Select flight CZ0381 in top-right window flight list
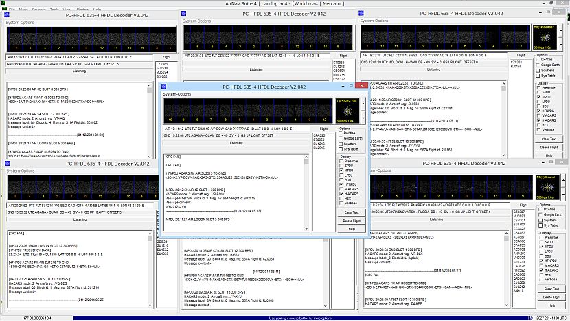Screen dimensions: 570x321 point(517,63)
